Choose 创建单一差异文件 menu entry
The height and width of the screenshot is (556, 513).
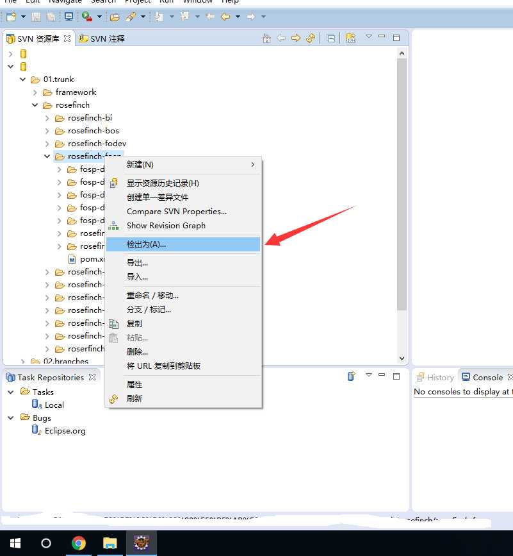183,197
